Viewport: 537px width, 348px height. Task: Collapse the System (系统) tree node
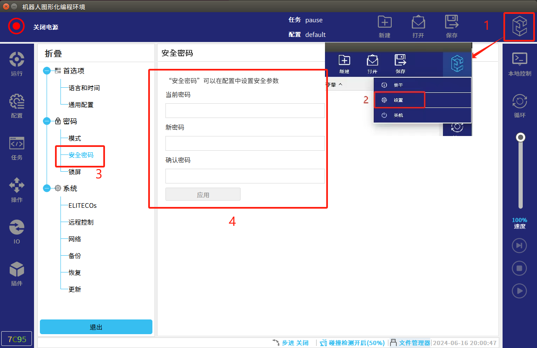(47, 188)
